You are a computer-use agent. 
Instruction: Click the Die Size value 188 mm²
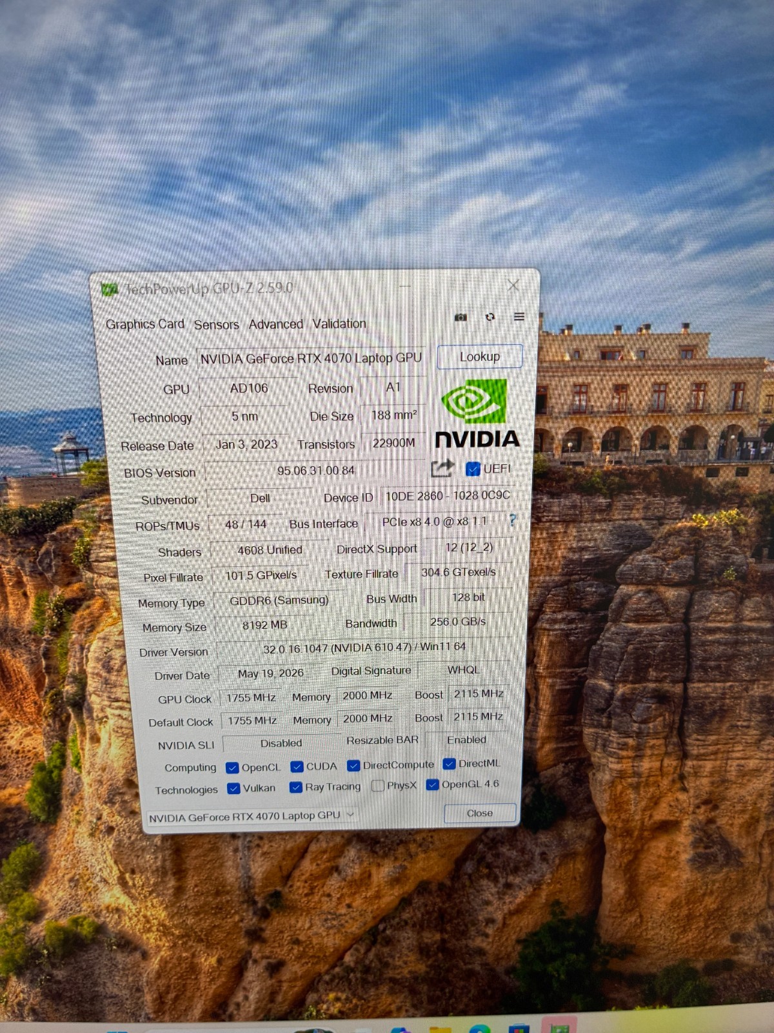point(394,415)
